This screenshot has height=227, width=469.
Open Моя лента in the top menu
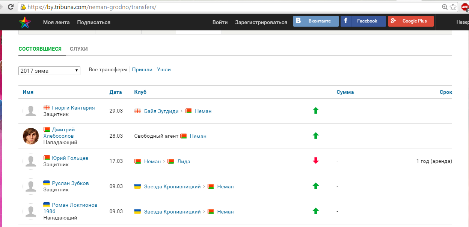(x=56, y=22)
